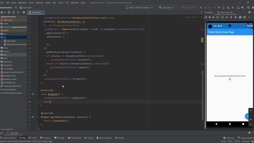This screenshot has width=254, height=143.
Task: Open Profiler tool window
Action: (119, 138)
